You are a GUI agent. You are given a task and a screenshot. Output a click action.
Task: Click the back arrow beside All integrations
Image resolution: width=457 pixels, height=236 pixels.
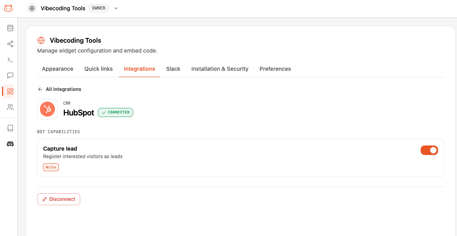40,89
